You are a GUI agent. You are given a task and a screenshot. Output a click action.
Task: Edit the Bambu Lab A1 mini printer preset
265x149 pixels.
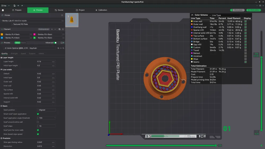click(63, 21)
